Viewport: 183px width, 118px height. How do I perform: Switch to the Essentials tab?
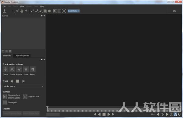(7, 55)
